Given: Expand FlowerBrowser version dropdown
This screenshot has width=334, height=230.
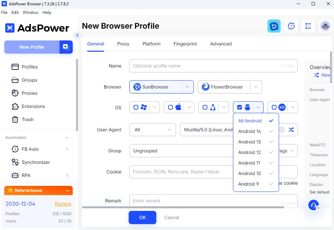Looking at the screenshot, I should [256, 87].
